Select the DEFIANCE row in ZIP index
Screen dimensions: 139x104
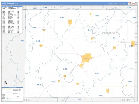10,30
